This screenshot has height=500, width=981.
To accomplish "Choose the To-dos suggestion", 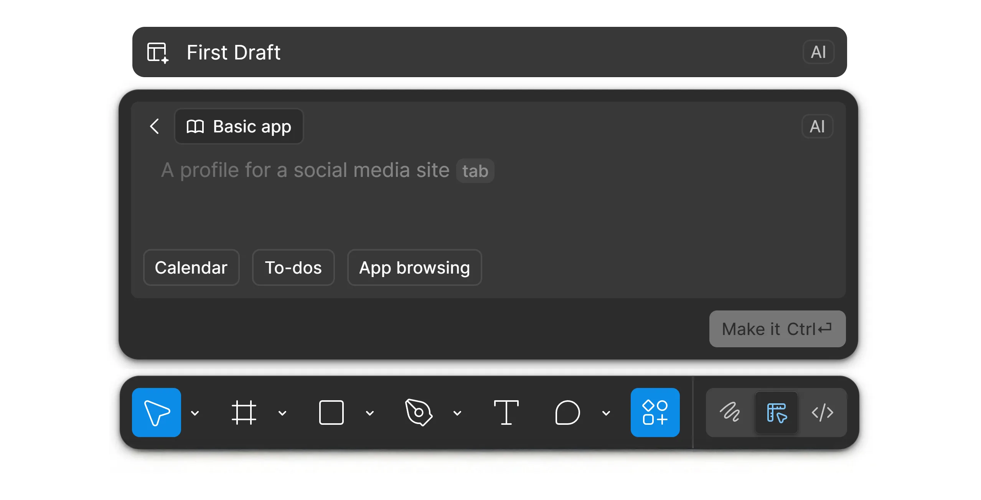I will click(x=293, y=267).
